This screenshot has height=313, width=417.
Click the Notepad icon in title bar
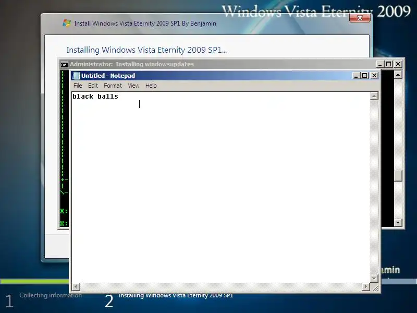76,76
